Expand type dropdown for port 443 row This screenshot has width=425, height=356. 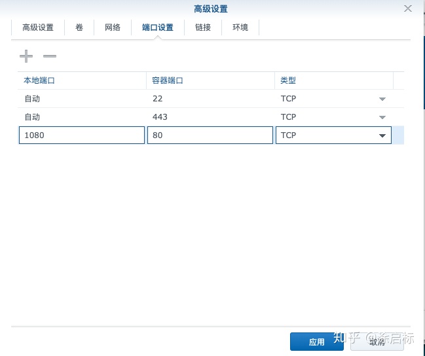[x=382, y=117]
